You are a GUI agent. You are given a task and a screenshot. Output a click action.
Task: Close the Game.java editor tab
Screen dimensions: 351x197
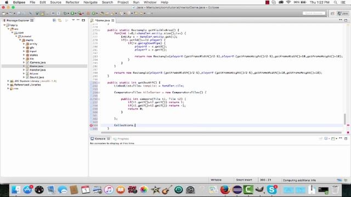tap(113, 20)
